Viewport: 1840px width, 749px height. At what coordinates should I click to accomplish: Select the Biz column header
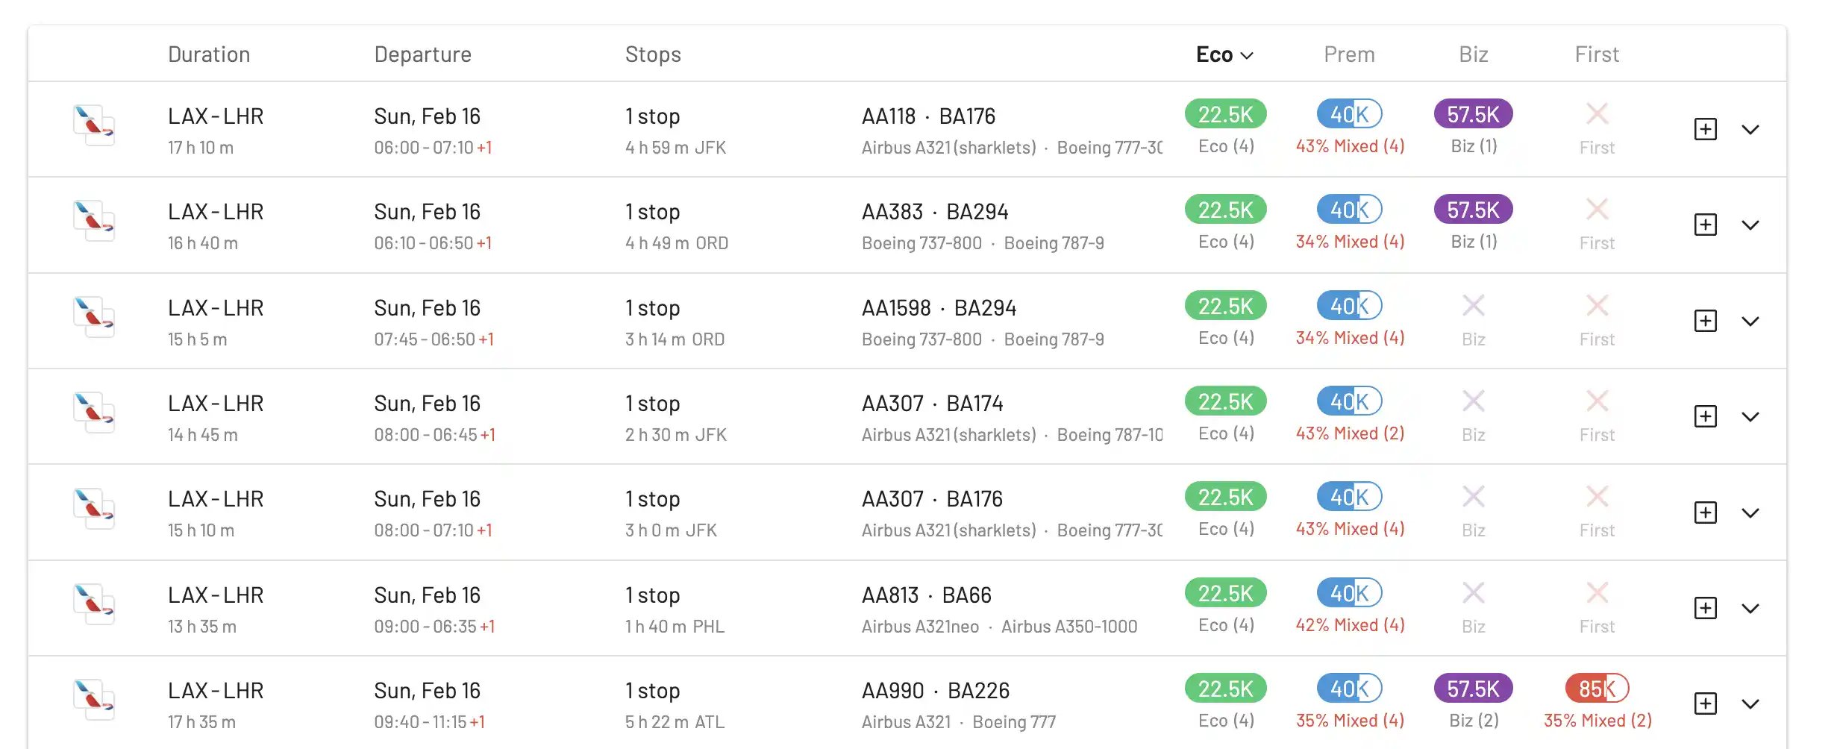(1473, 54)
